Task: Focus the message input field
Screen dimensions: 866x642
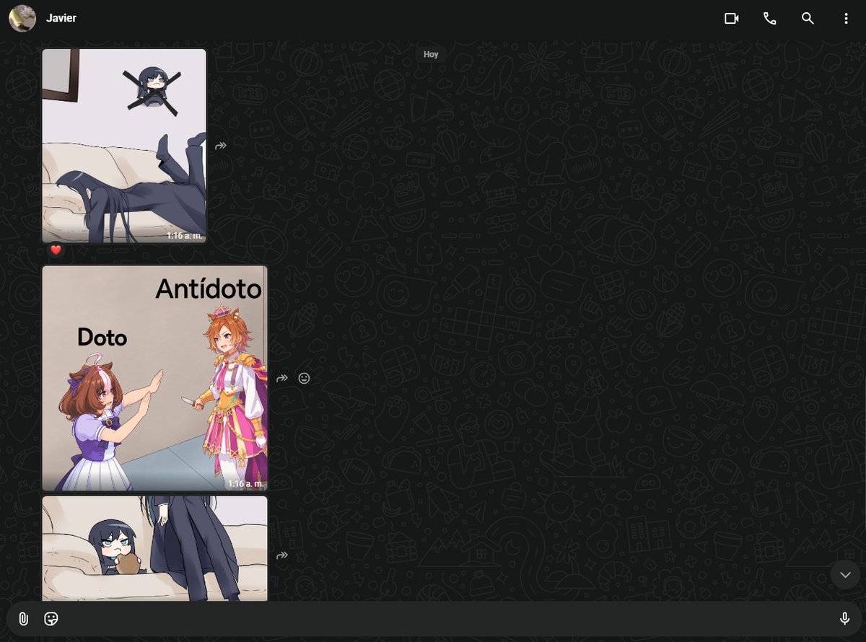Action: tap(447, 618)
